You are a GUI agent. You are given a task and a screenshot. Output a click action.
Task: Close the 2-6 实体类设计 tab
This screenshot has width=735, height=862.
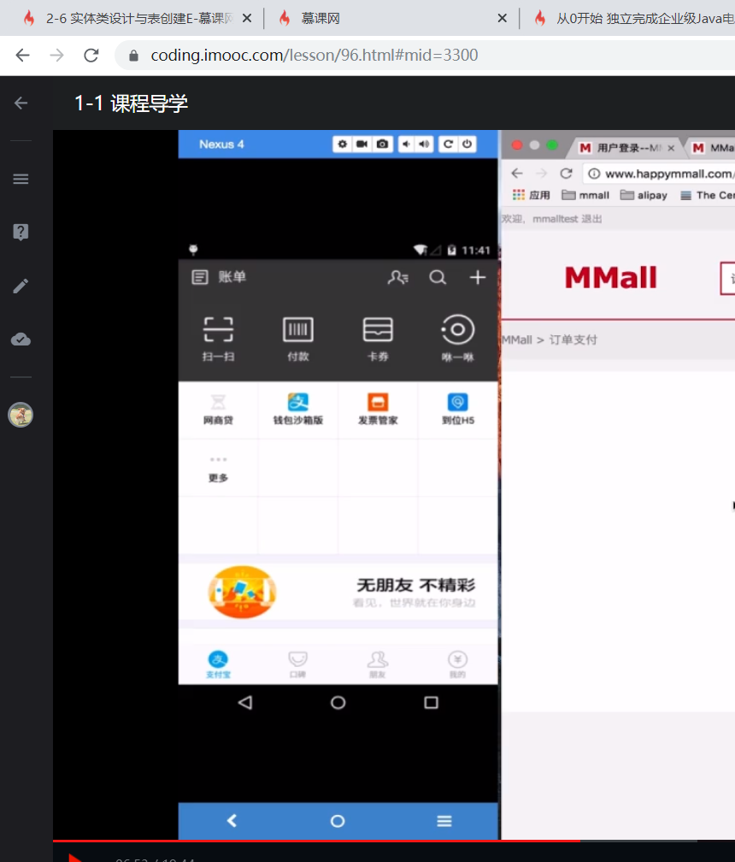(x=247, y=18)
